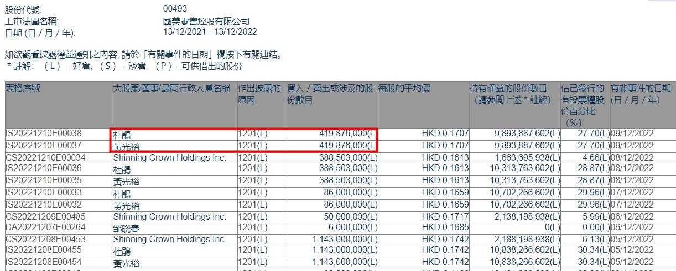This screenshot has width=676, height=271.
Task: Click the share count 419,876,000(L) for 杜鵑
Action: coord(348,134)
